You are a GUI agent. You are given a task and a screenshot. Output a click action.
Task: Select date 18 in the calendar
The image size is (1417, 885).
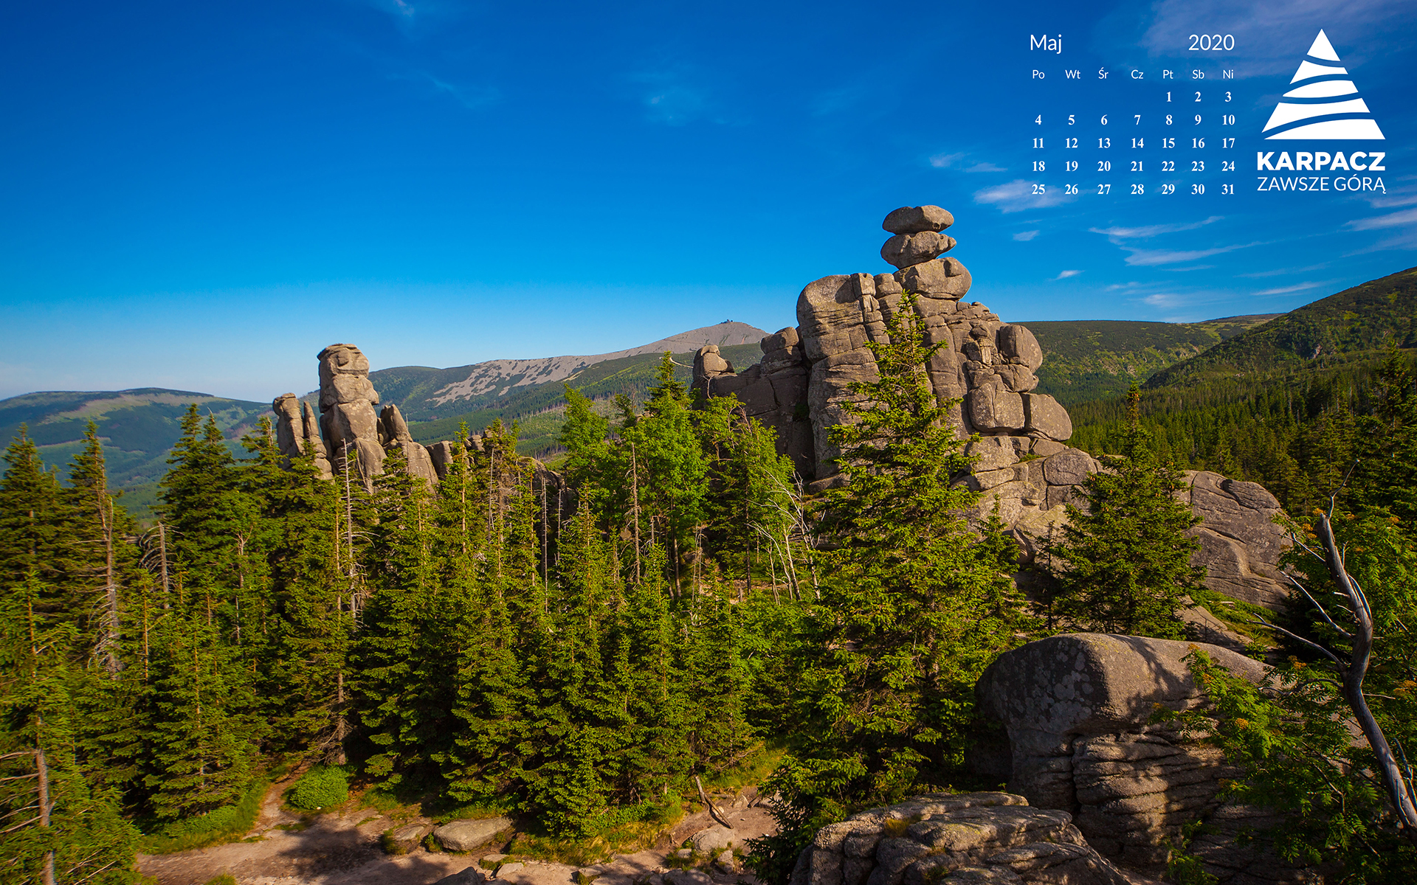click(x=1038, y=167)
